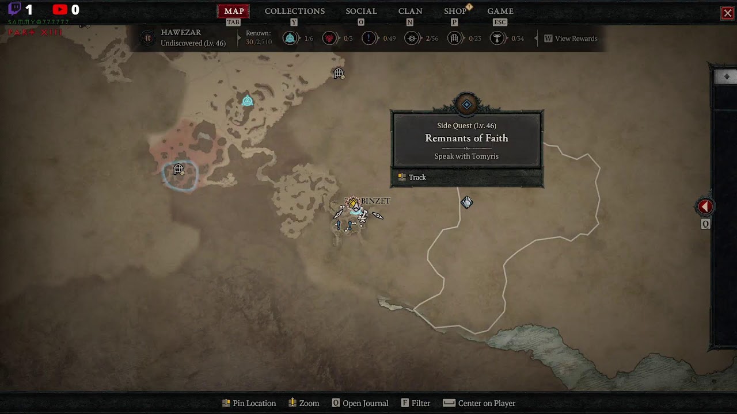Open the Clan tab
The width and height of the screenshot is (737, 414).
click(x=410, y=11)
